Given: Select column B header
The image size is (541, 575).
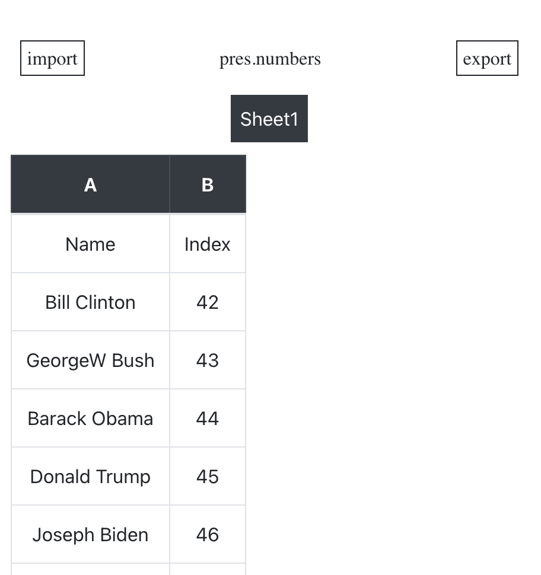Looking at the screenshot, I should [x=208, y=185].
